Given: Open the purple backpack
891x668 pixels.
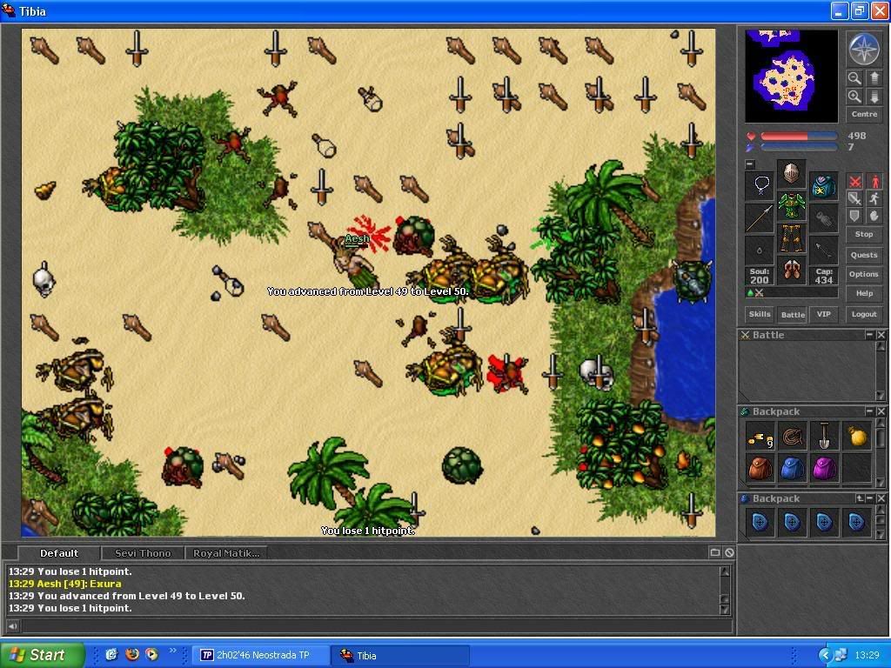Looking at the screenshot, I should click(825, 469).
